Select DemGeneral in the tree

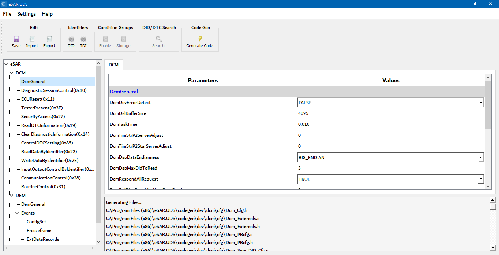coord(33,204)
